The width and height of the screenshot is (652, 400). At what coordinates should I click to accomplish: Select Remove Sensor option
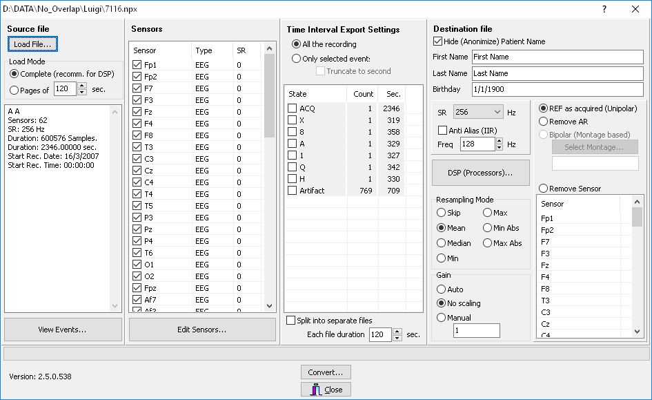pos(544,189)
